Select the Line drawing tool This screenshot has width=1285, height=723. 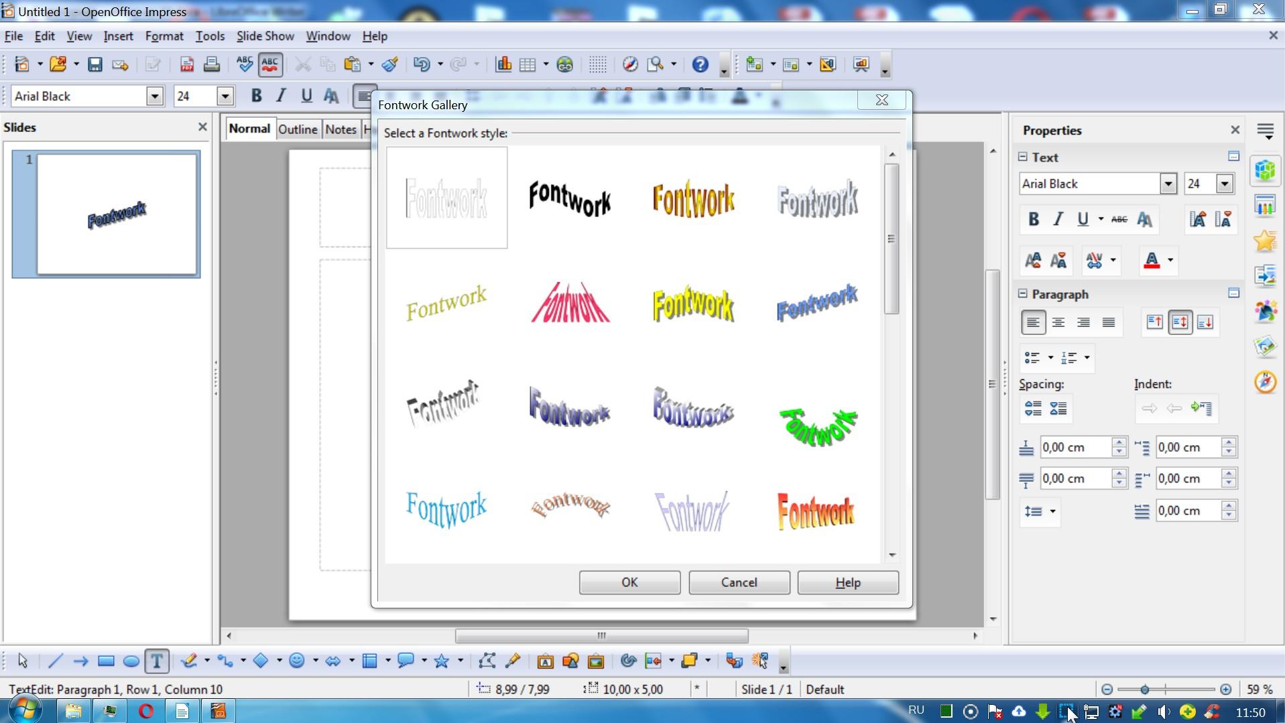click(56, 661)
